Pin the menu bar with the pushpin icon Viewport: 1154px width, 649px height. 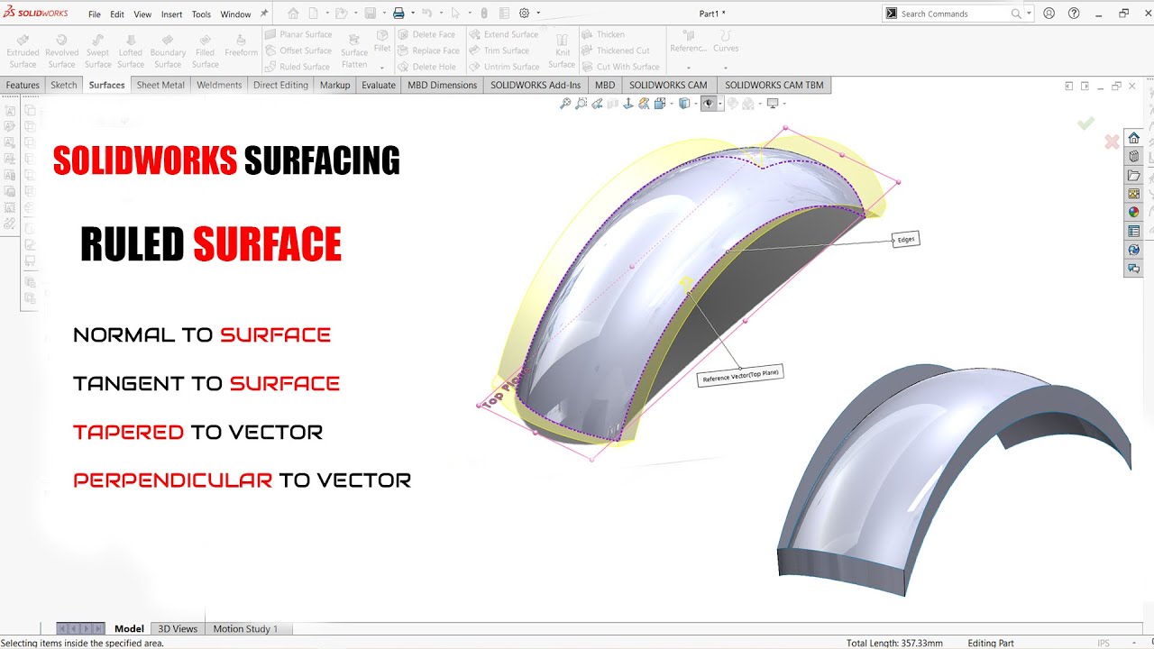click(x=264, y=14)
